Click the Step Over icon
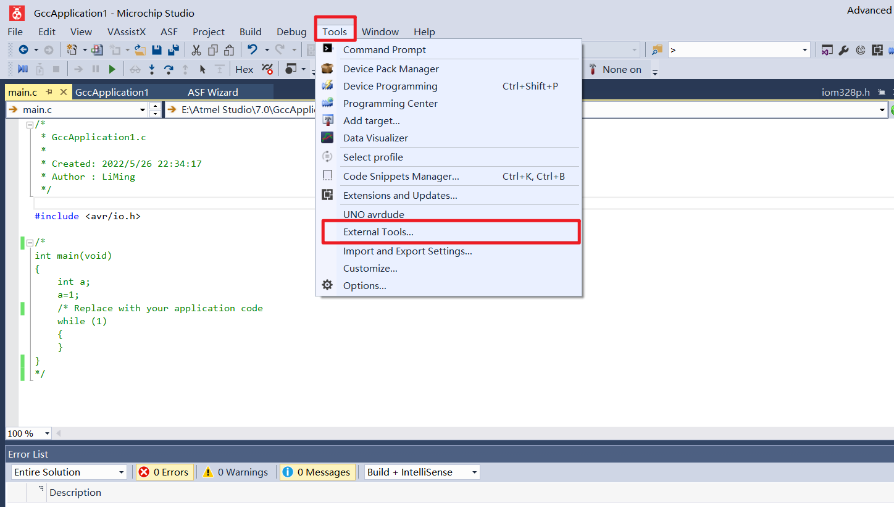Viewport: 894px width, 507px height. (169, 69)
